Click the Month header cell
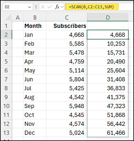This screenshot has width=134, height=141. coord(35,26)
